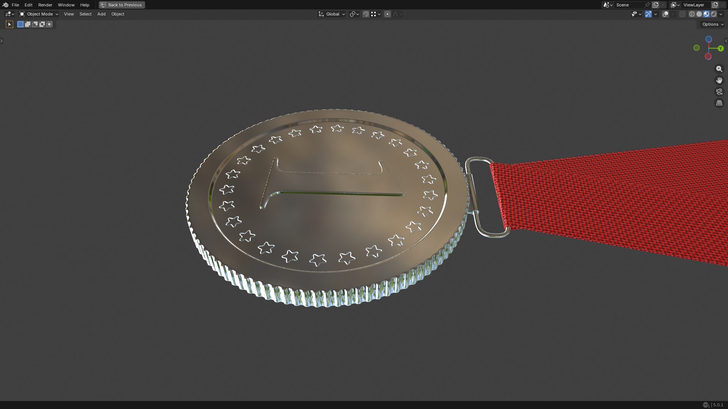Open the Edit menu

tap(28, 5)
